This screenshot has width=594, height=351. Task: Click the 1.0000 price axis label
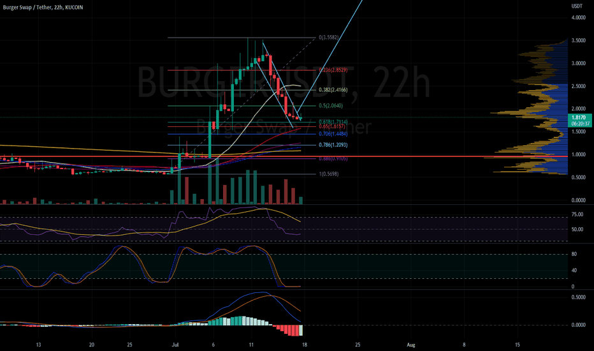pos(579,155)
